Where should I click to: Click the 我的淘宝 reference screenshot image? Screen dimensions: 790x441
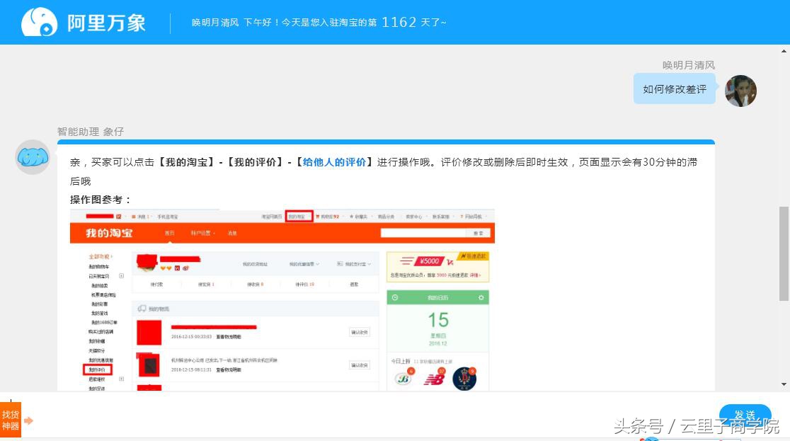pos(282,300)
